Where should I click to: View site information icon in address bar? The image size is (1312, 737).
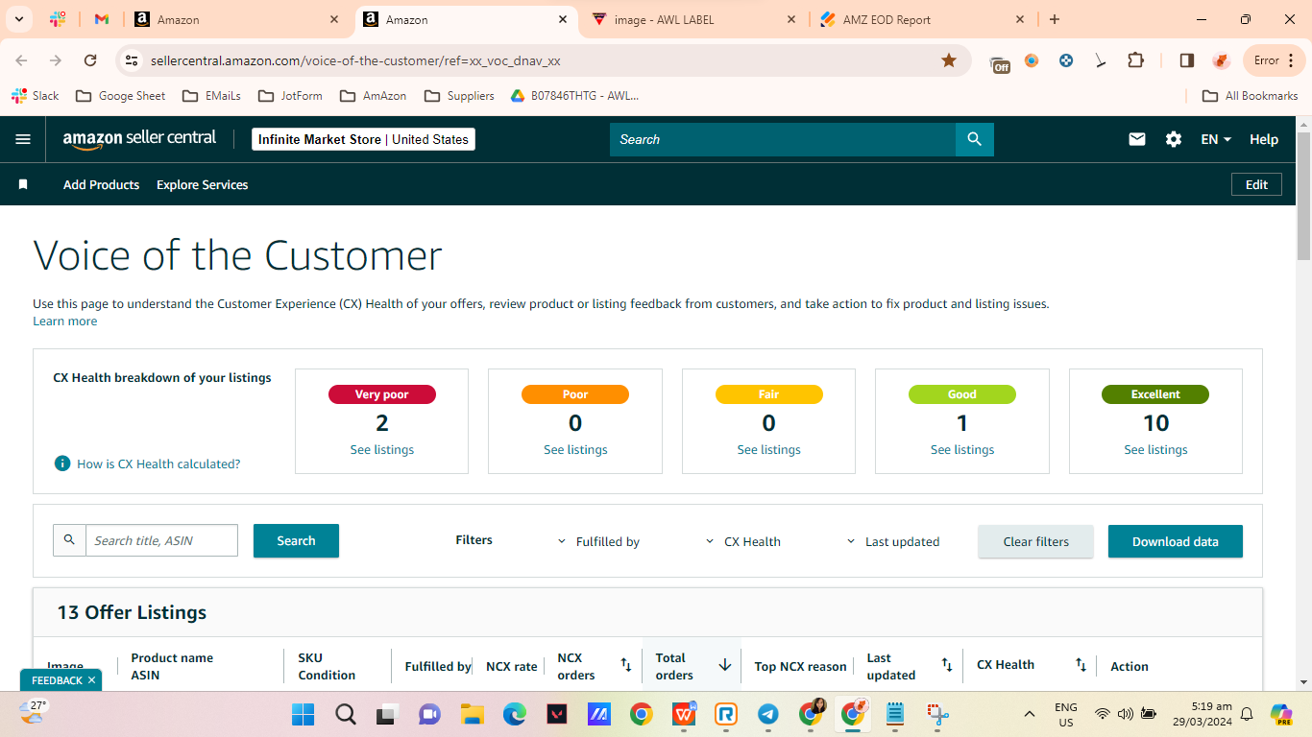[x=133, y=60]
